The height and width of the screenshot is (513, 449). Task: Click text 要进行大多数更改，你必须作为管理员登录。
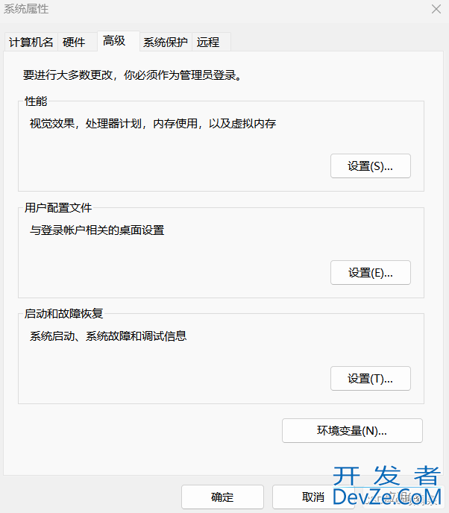click(x=132, y=75)
